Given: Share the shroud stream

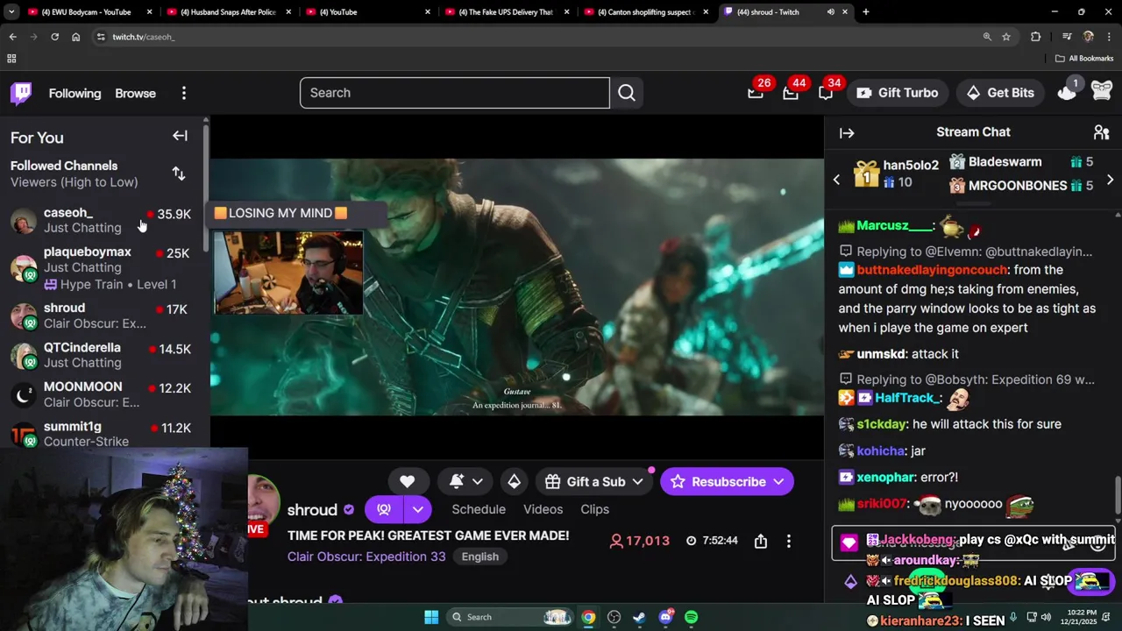Looking at the screenshot, I should 761,542.
